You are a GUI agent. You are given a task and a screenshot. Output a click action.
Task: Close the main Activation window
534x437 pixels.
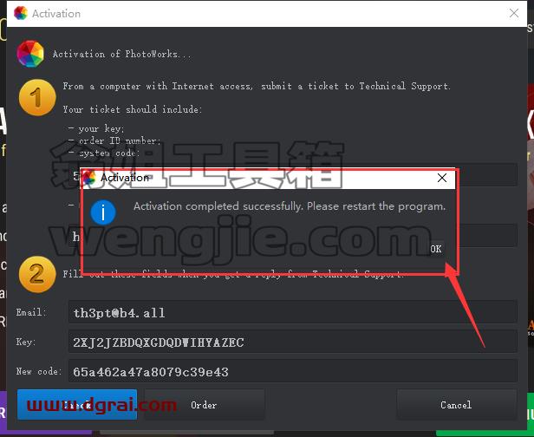pos(514,13)
